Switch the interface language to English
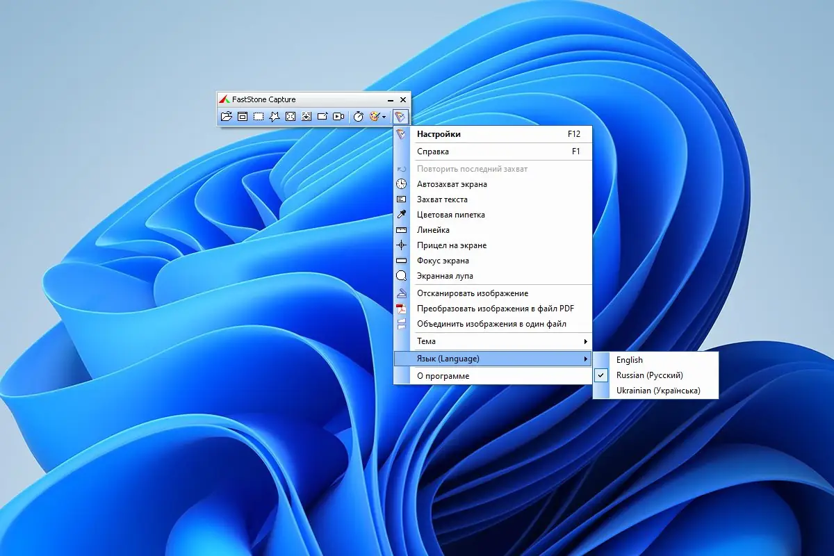Viewport: 834px width, 556px height. point(630,359)
